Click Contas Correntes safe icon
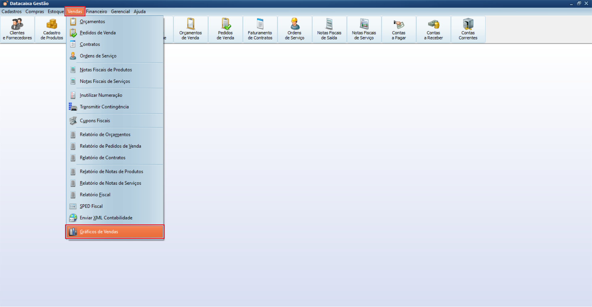The width and height of the screenshot is (592, 307). [x=468, y=25]
